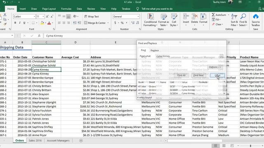The image size is (264, 148).
Task: Click the Decrease Font Size icon
Action: coord(52,16)
